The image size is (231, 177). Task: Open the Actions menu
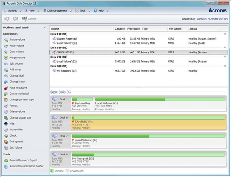tap(12, 11)
